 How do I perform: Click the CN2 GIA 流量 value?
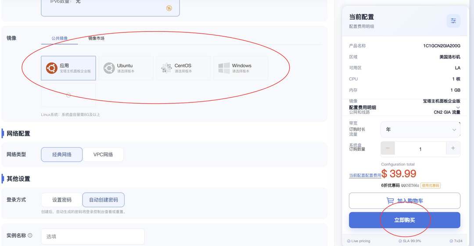[x=447, y=112]
